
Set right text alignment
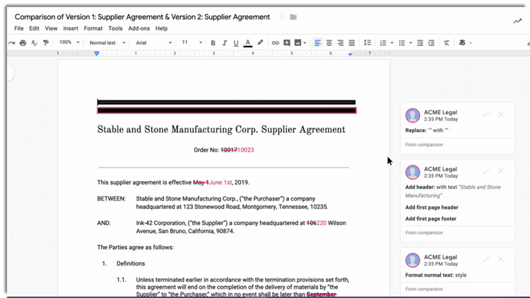341,43
